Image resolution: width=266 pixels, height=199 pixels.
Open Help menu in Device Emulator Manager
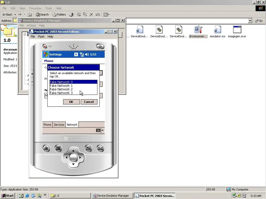[42, 25]
